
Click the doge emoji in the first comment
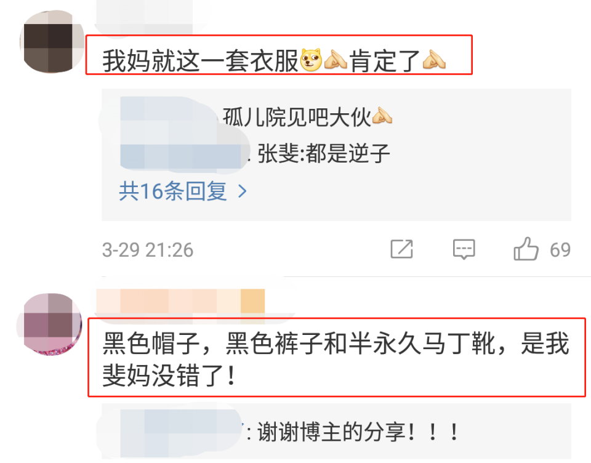(311, 60)
